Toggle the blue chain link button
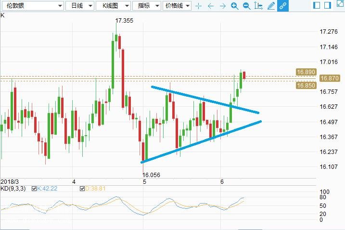The image size is (345, 230). 283,6
